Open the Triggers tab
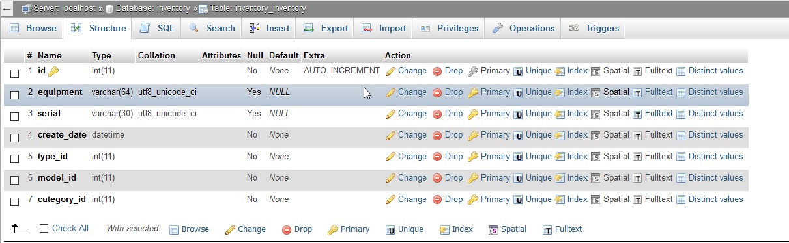Image resolution: width=789 pixels, height=243 pixels. click(x=594, y=28)
